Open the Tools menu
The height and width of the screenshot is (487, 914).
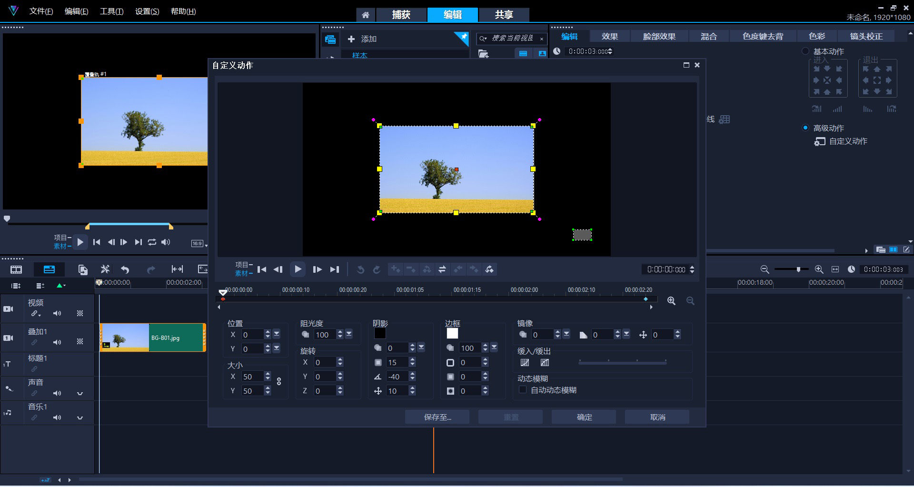111,11
